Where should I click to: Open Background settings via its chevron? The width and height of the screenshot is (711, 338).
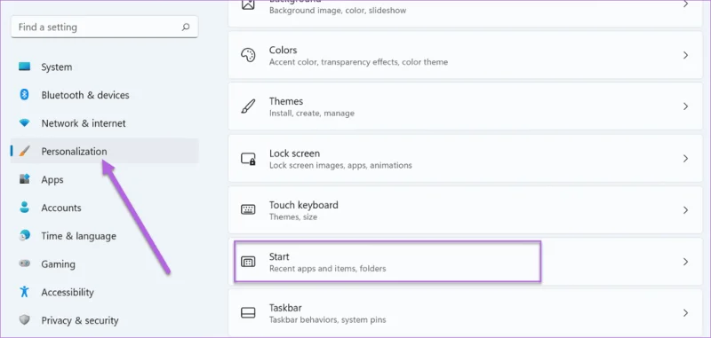click(x=685, y=4)
